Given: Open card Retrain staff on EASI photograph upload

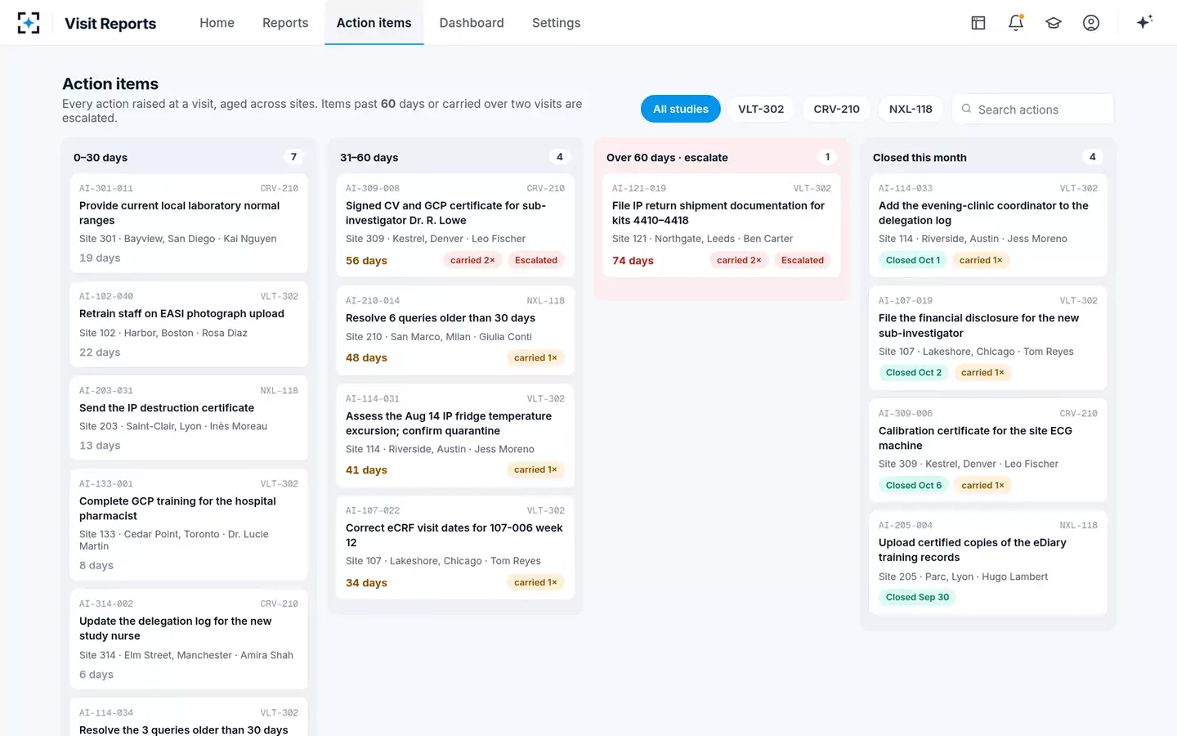Looking at the screenshot, I should click(x=189, y=325).
